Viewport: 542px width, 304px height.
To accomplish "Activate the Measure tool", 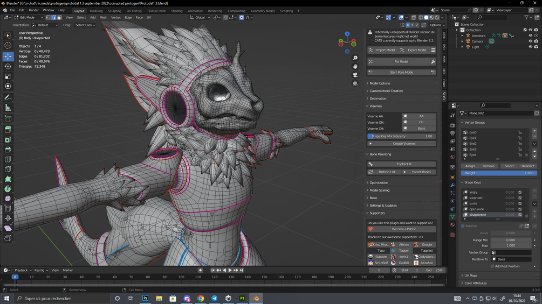I will [x=8, y=108].
